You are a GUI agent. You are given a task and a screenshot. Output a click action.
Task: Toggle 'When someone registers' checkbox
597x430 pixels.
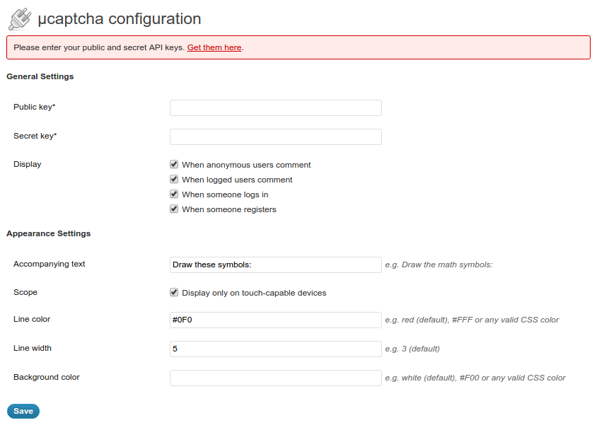click(x=174, y=209)
